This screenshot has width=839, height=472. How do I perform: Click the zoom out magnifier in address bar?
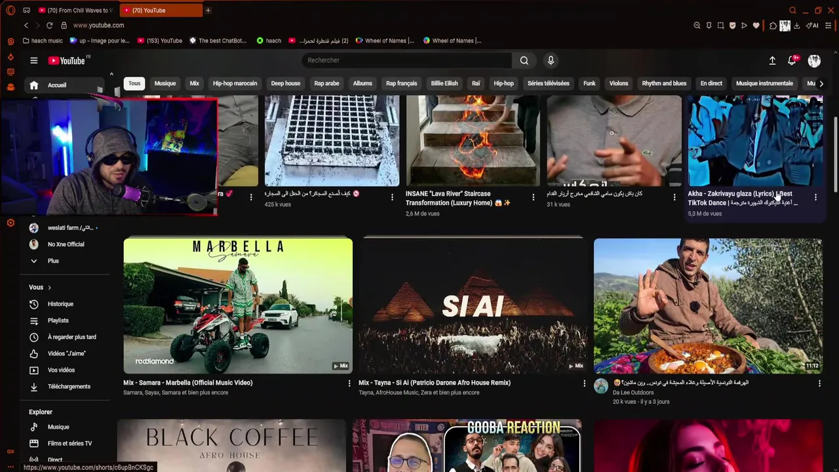pyautogui.click(x=697, y=26)
